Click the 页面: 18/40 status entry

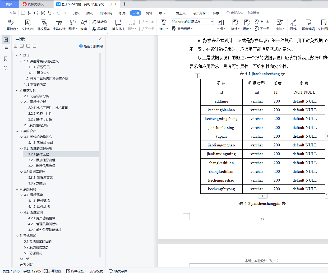11,271
